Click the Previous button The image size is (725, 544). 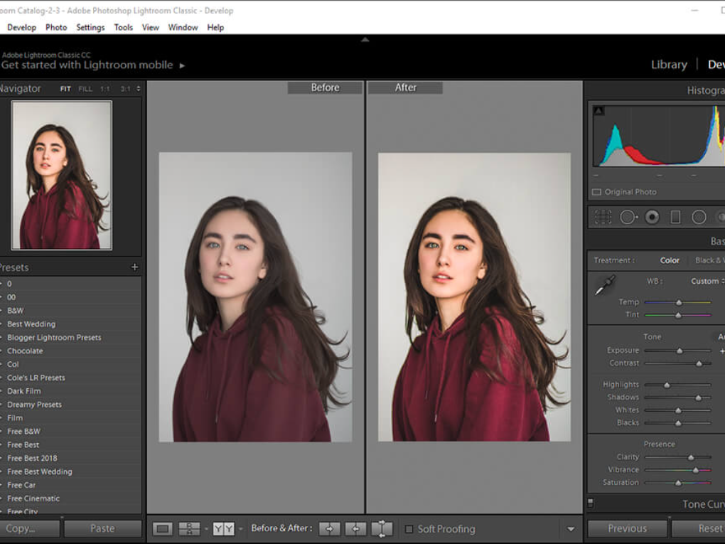click(627, 528)
